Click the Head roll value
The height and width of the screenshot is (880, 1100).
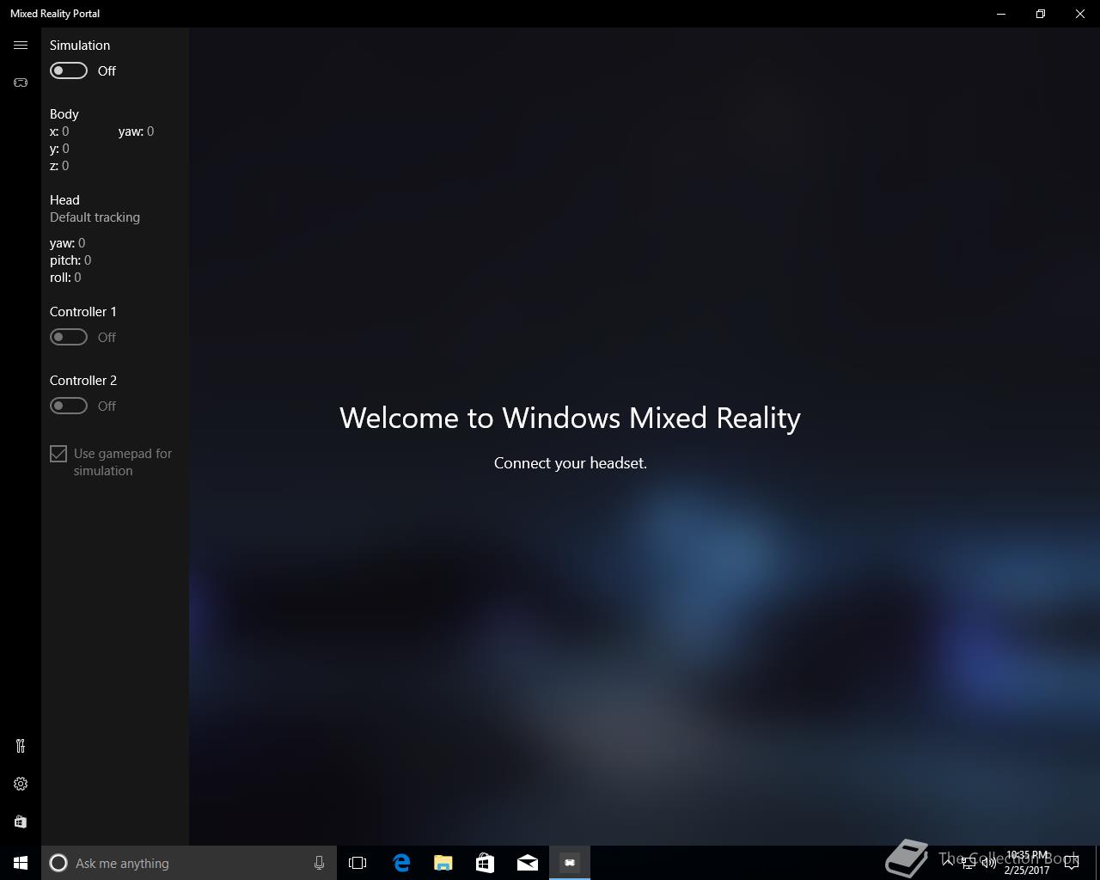pyautogui.click(x=77, y=278)
